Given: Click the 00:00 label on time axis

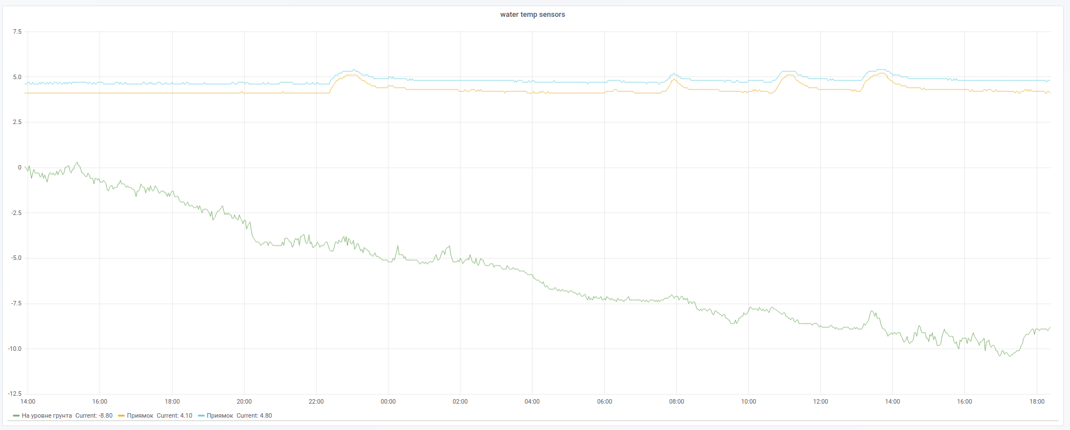Looking at the screenshot, I should tap(388, 402).
